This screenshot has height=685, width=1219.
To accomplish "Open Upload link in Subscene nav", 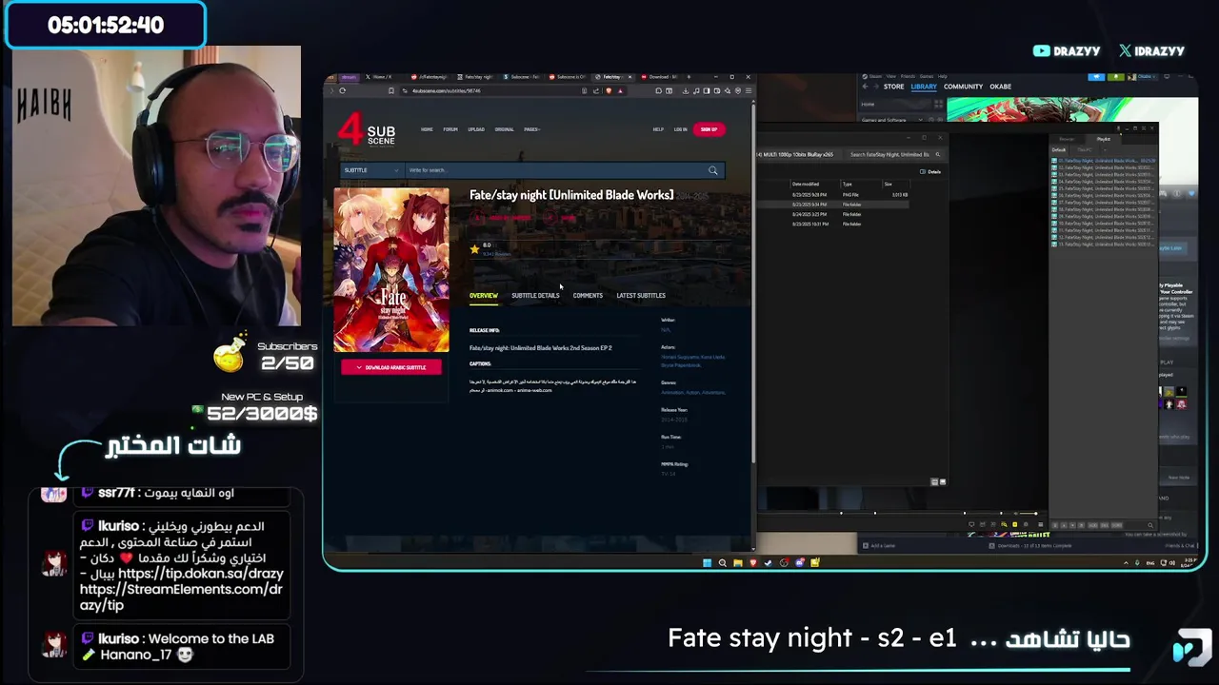I will 476,129.
